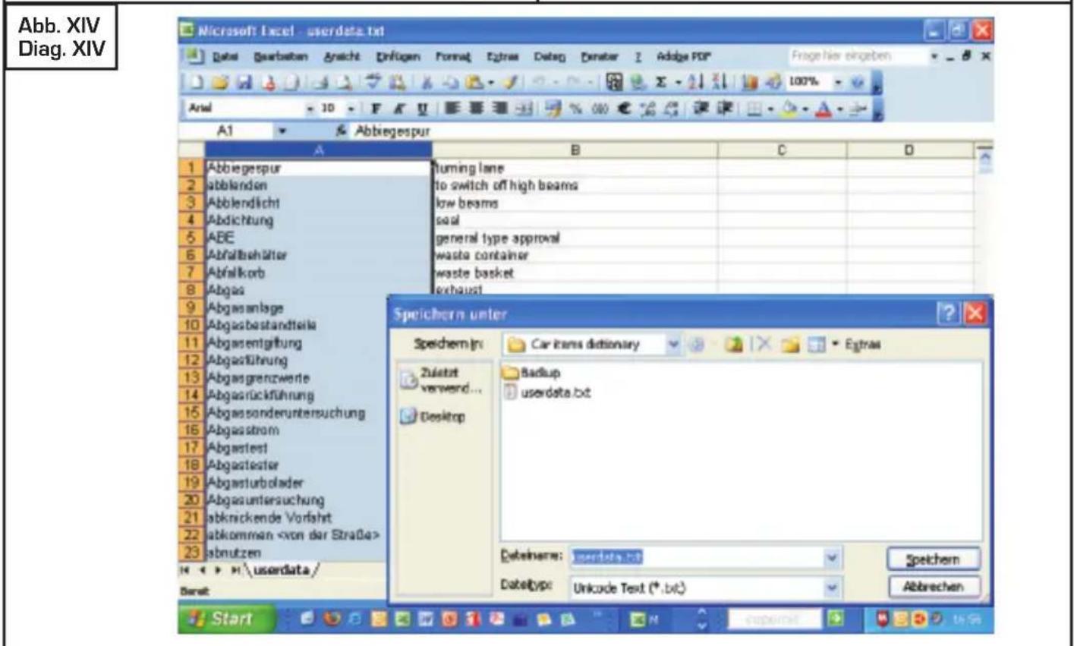Open the Adobe PDF menu
The height and width of the screenshot is (646, 1074).
tap(682, 55)
